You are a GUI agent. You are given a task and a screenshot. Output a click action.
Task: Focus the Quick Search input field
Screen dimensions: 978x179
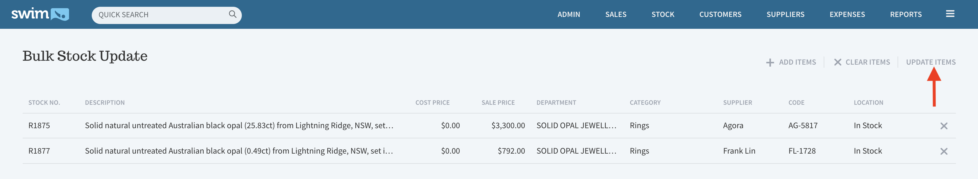[x=166, y=15]
